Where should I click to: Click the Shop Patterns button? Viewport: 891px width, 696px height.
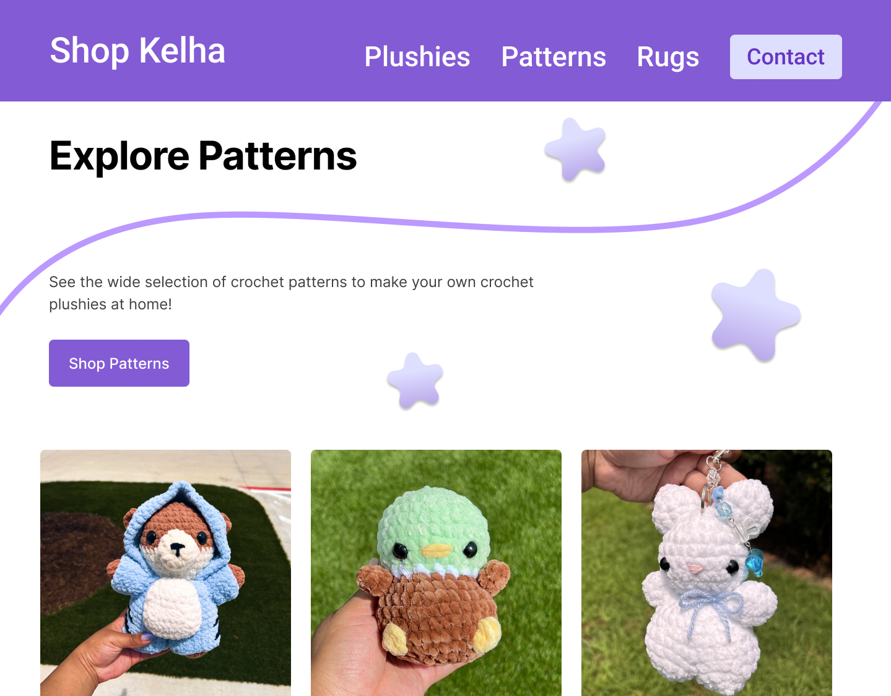coord(119,363)
